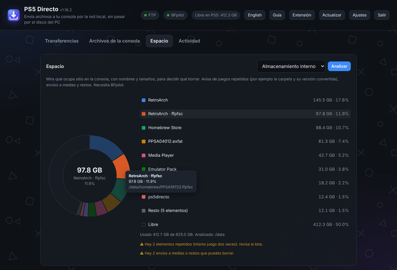Click the yellow repeated elements warning icon

point(142,244)
